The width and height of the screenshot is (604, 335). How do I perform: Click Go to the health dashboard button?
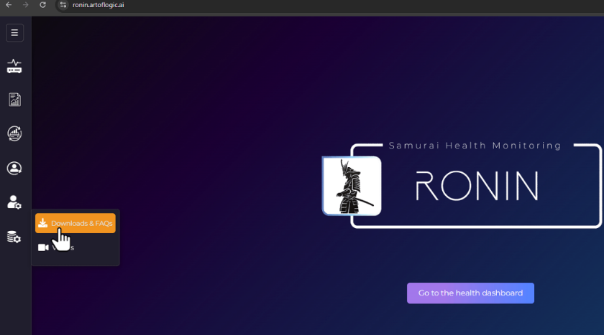[x=470, y=293]
